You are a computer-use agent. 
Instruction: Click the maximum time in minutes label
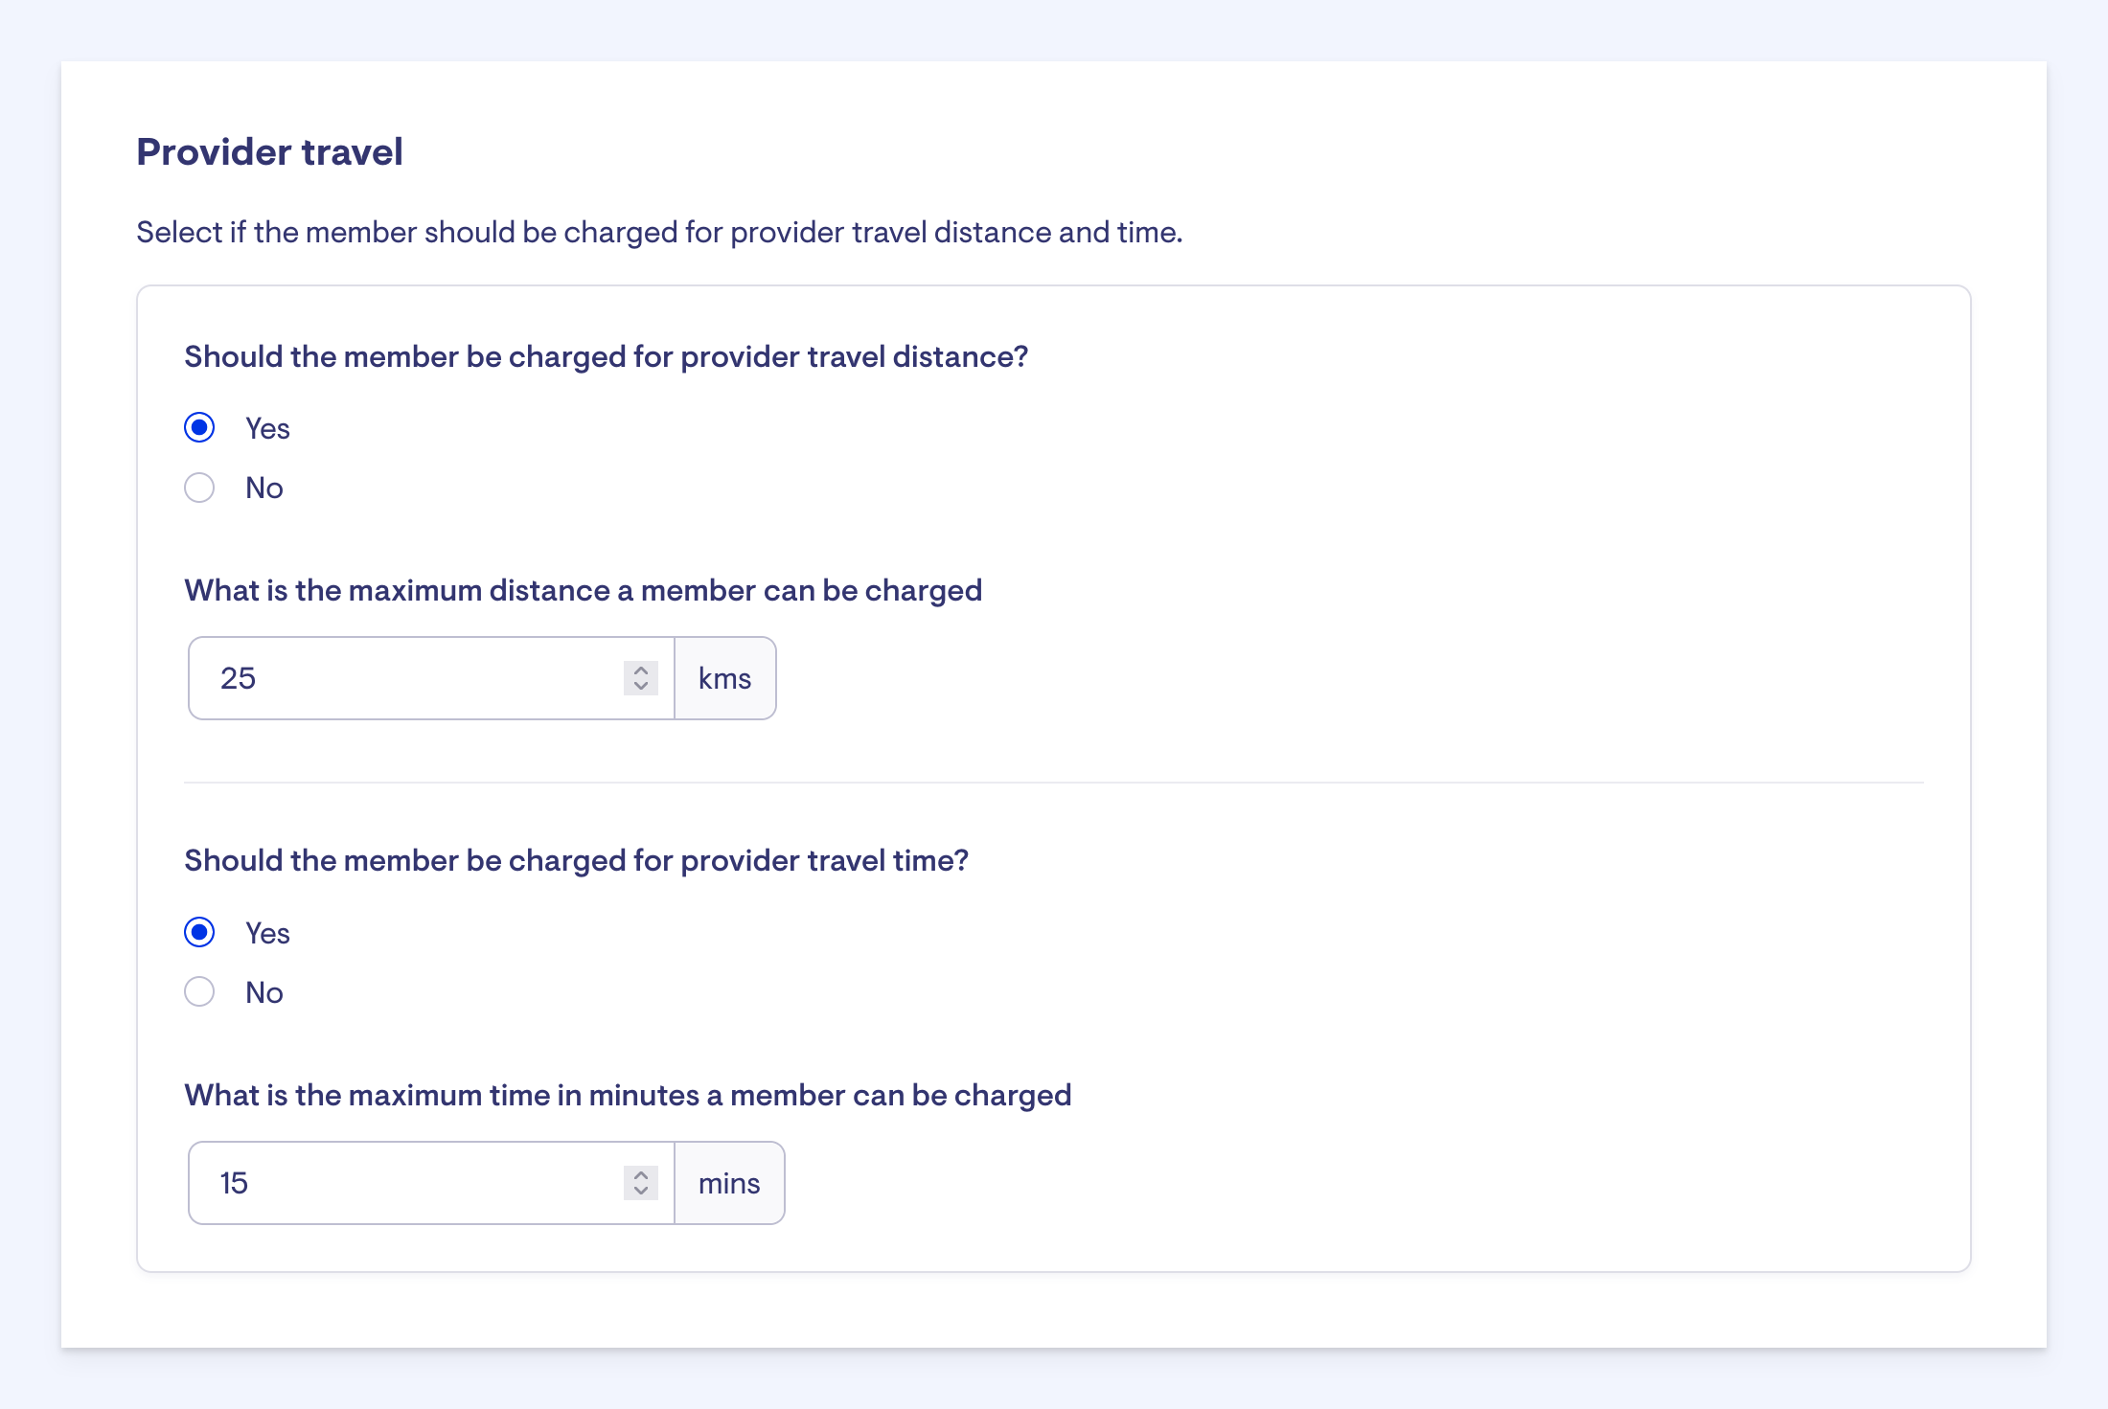(x=628, y=1095)
